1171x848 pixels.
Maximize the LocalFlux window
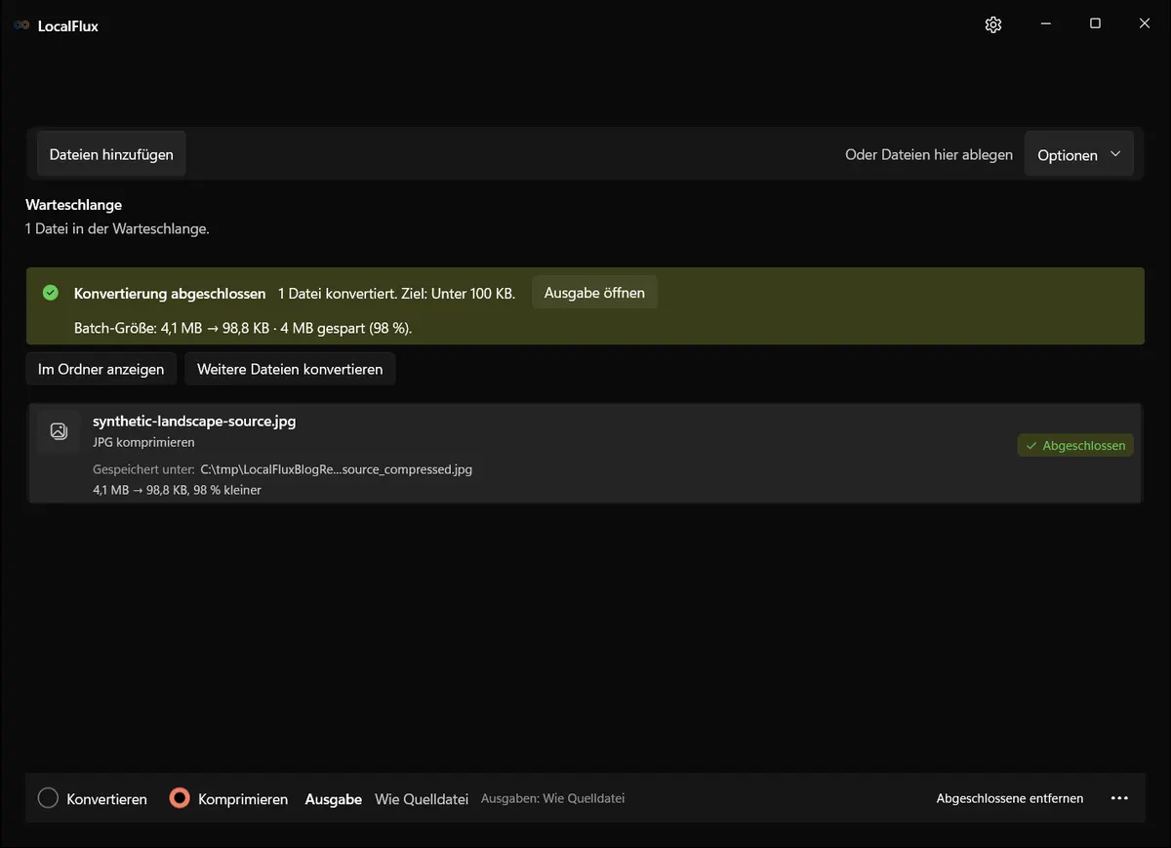[1095, 24]
